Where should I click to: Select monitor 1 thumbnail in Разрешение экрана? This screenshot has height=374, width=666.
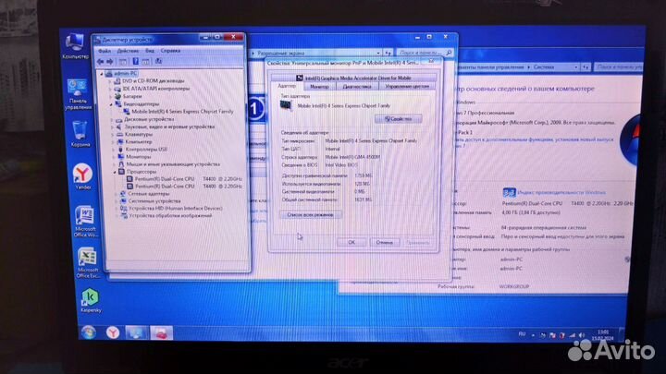click(255, 109)
